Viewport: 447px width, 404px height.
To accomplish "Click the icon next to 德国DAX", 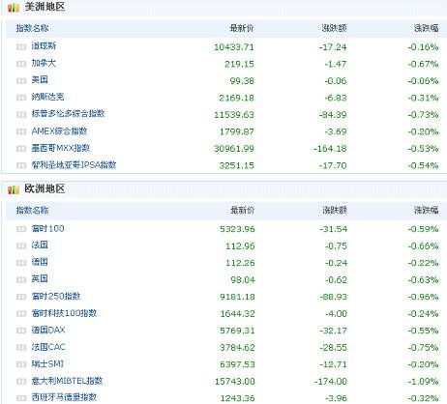I will click(21, 331).
